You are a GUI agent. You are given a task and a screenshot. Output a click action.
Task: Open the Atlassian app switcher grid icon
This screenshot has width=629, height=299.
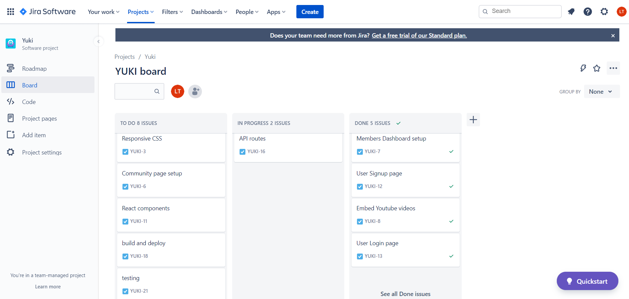(x=10, y=11)
